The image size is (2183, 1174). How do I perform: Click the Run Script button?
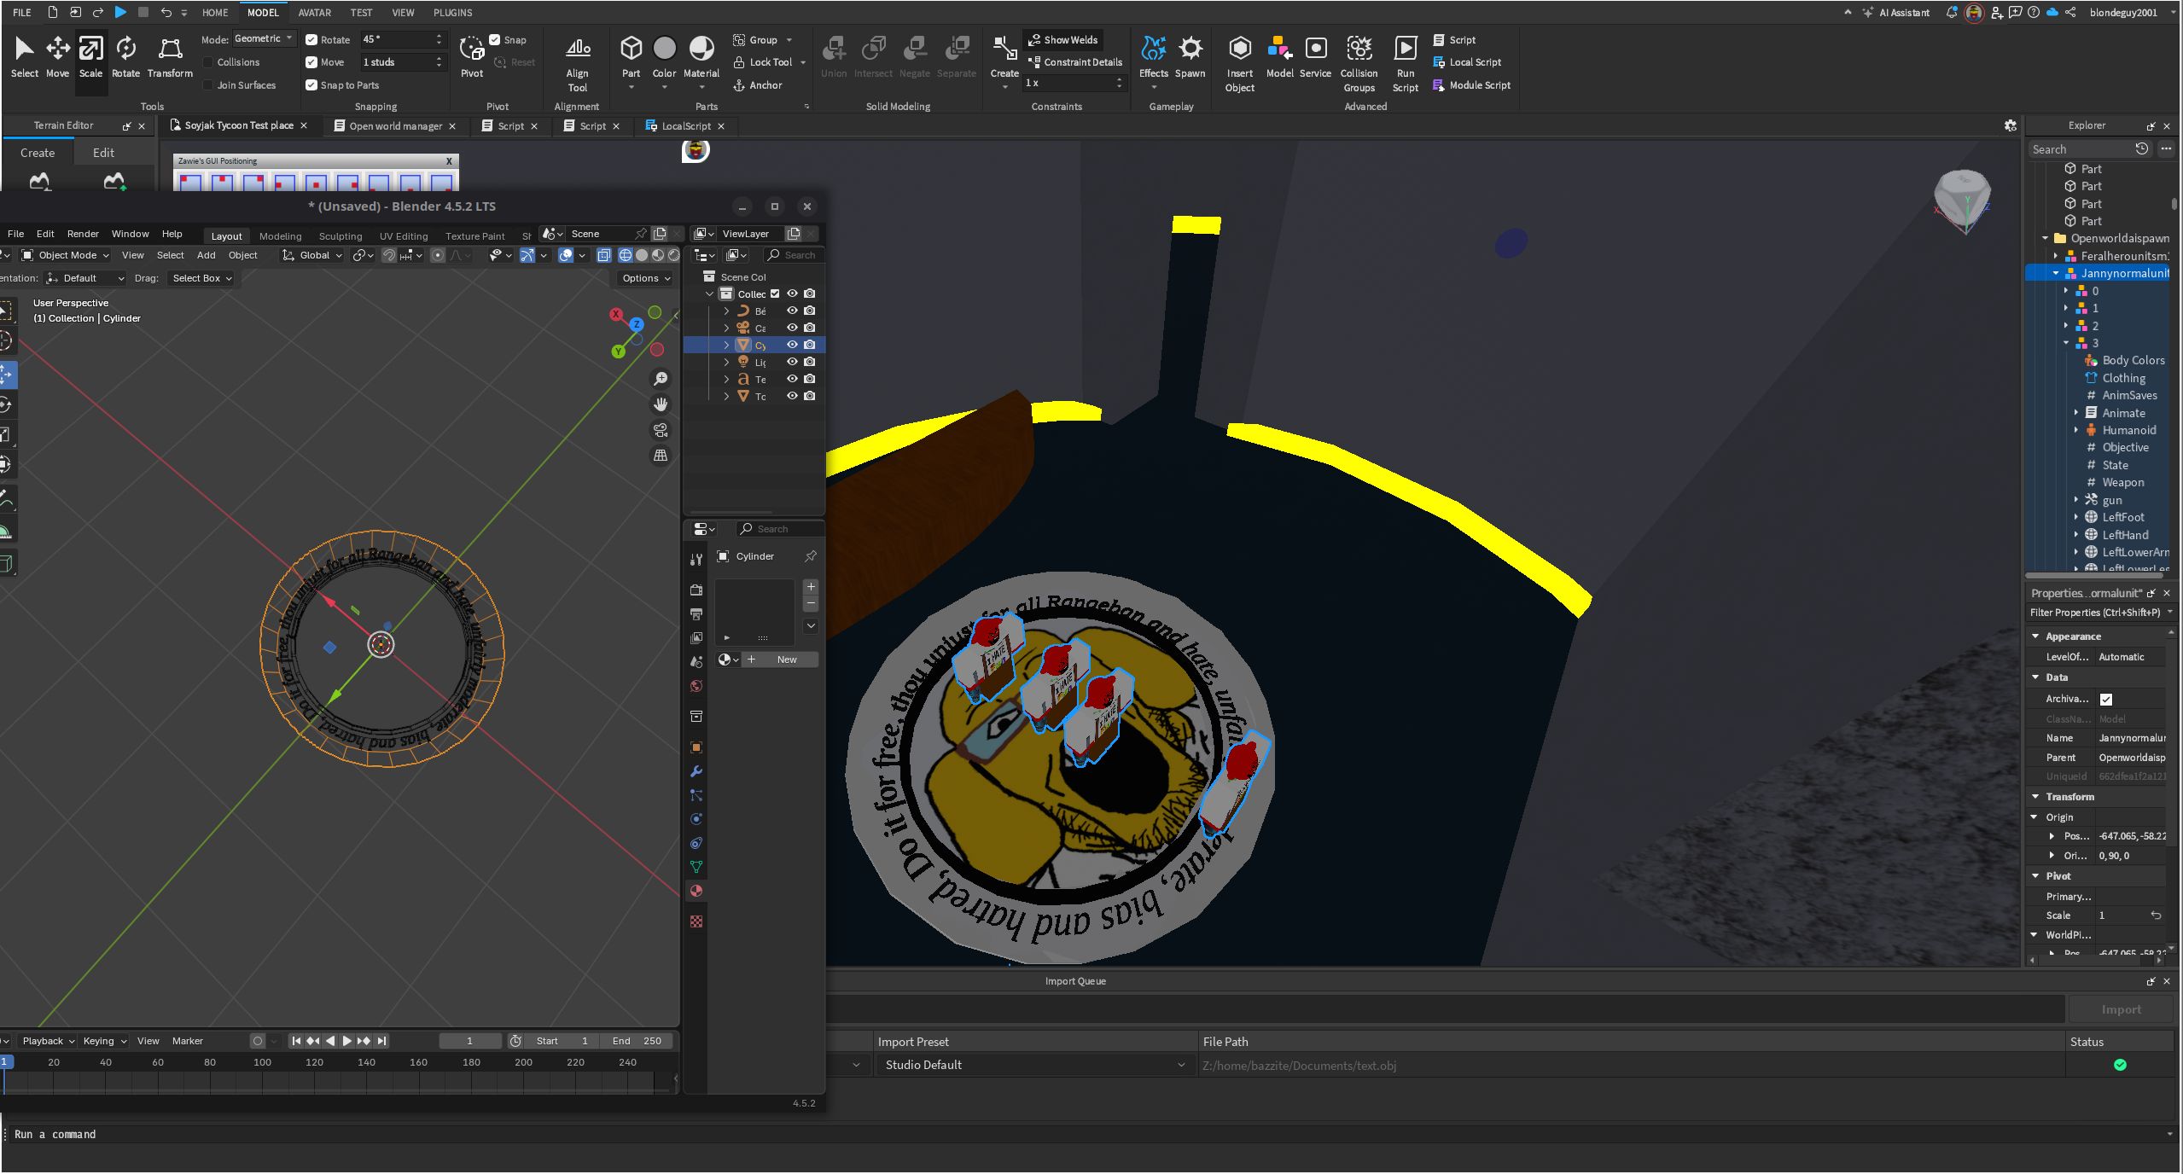pyautogui.click(x=1405, y=64)
